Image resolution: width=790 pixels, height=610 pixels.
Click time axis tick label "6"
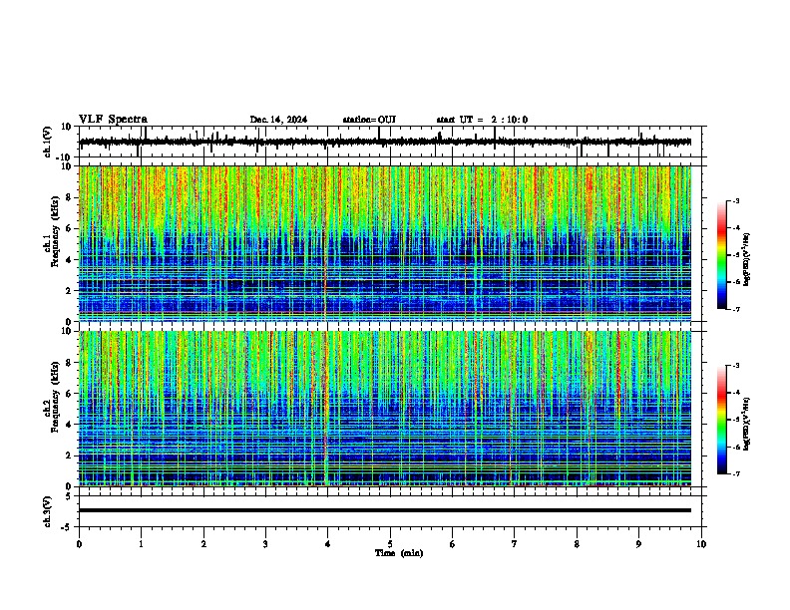pyautogui.click(x=453, y=543)
